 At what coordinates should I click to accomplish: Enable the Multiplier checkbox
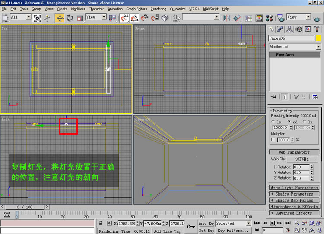[x=273, y=140]
